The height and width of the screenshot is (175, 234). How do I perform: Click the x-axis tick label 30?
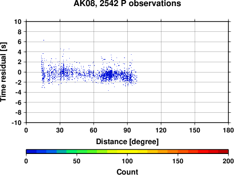[x=60, y=130]
